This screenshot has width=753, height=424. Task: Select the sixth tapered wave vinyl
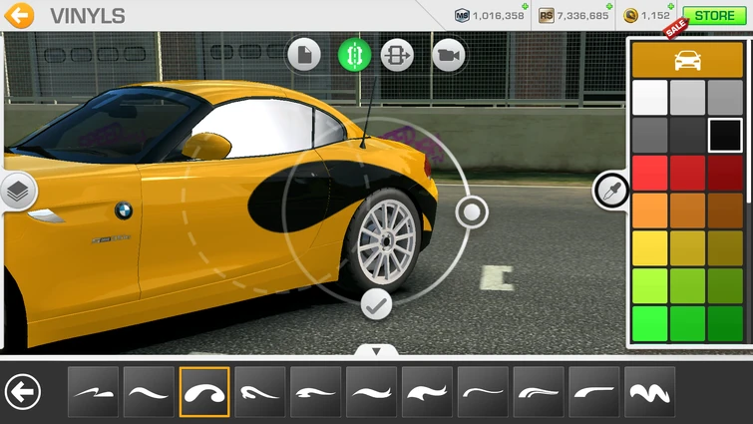point(372,392)
